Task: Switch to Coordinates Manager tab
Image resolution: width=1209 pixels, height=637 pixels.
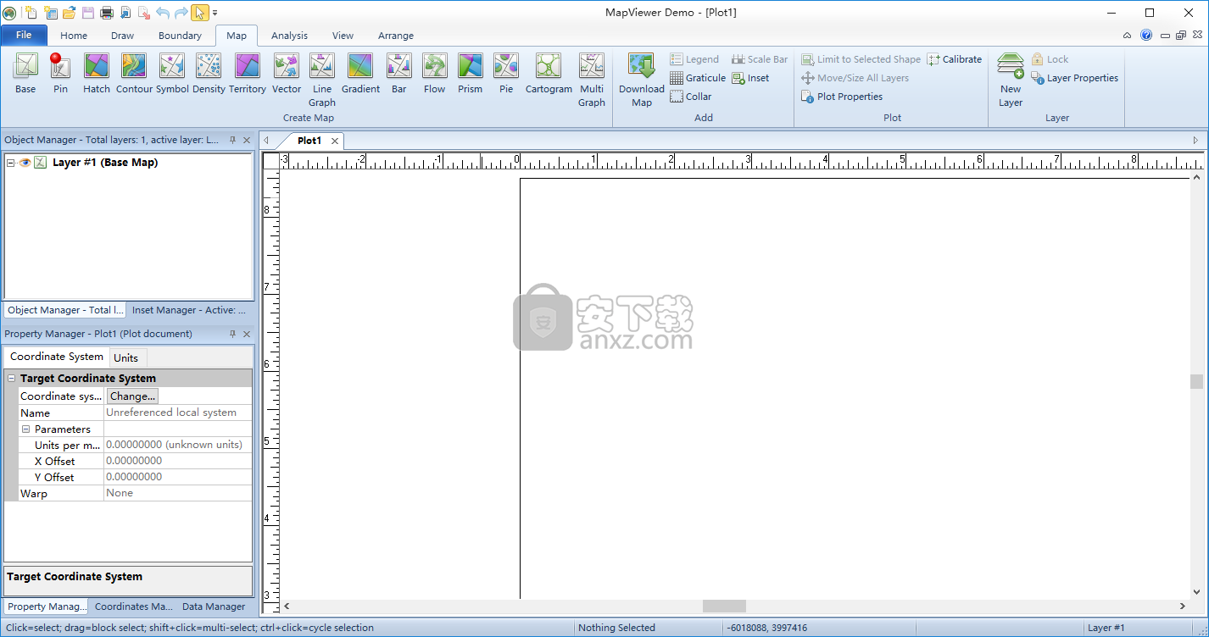Action: point(133,607)
